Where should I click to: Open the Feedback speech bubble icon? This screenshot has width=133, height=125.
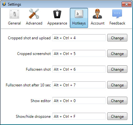coord(117,14)
